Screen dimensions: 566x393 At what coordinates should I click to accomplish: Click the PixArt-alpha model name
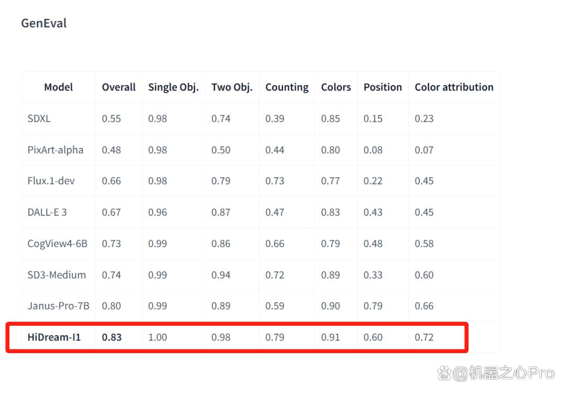coord(55,150)
